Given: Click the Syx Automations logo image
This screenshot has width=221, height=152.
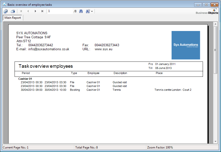Looking at the screenshot, I should [x=186, y=45].
